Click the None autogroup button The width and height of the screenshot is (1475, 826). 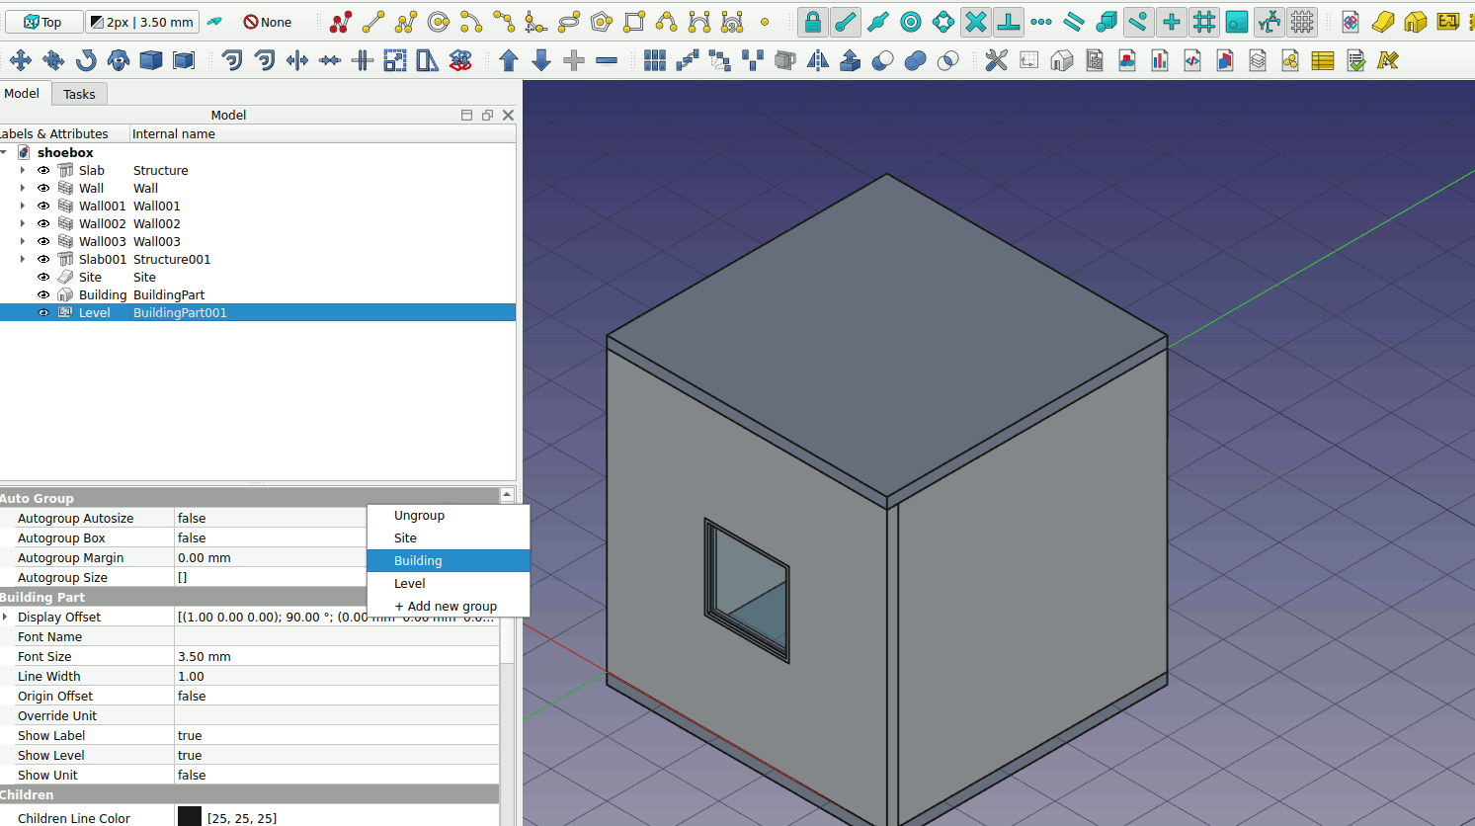268,22
